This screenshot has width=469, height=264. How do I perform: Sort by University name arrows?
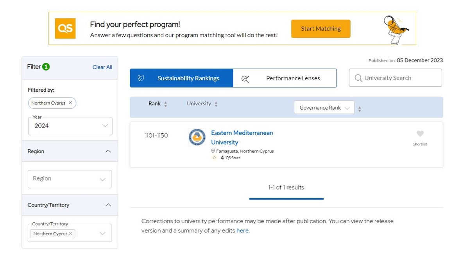216,104
